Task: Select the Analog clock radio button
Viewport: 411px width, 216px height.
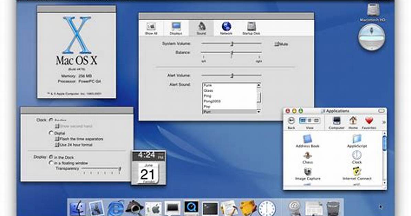Action: click(51, 120)
